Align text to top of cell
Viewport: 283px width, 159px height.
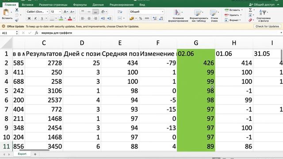pyautogui.click(x=83, y=12)
